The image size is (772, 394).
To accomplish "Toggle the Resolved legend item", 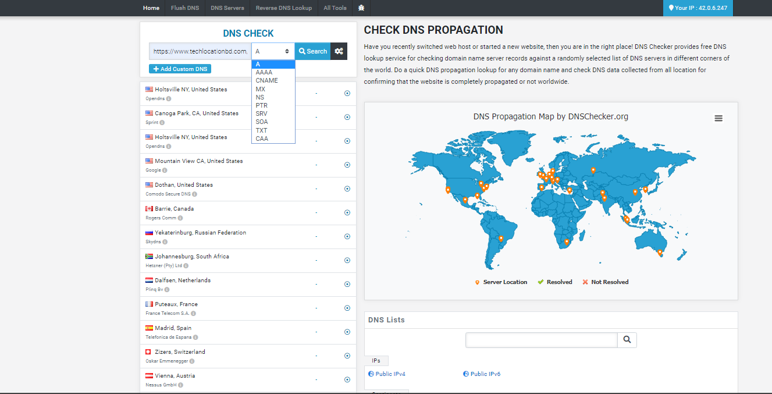I will pyautogui.click(x=555, y=282).
